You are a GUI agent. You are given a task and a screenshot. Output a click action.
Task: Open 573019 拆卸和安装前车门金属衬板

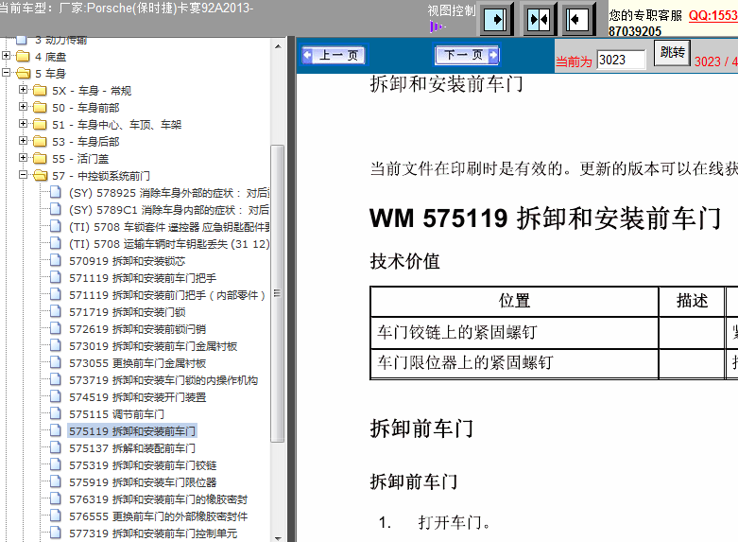coord(153,346)
